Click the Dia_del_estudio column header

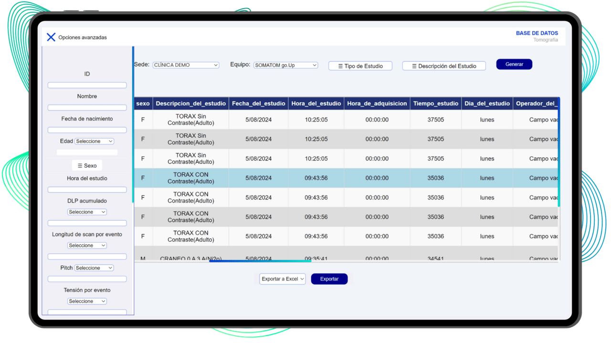(x=487, y=103)
